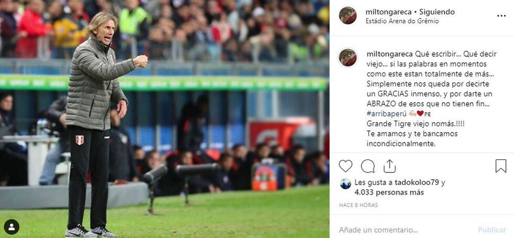The image size is (514, 238).
Task: Open miltongareca profile avatar in the header
Action: [348, 15]
